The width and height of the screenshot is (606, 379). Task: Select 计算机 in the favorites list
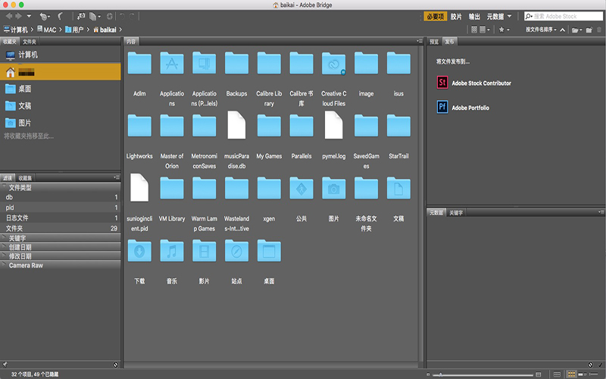tap(61, 55)
